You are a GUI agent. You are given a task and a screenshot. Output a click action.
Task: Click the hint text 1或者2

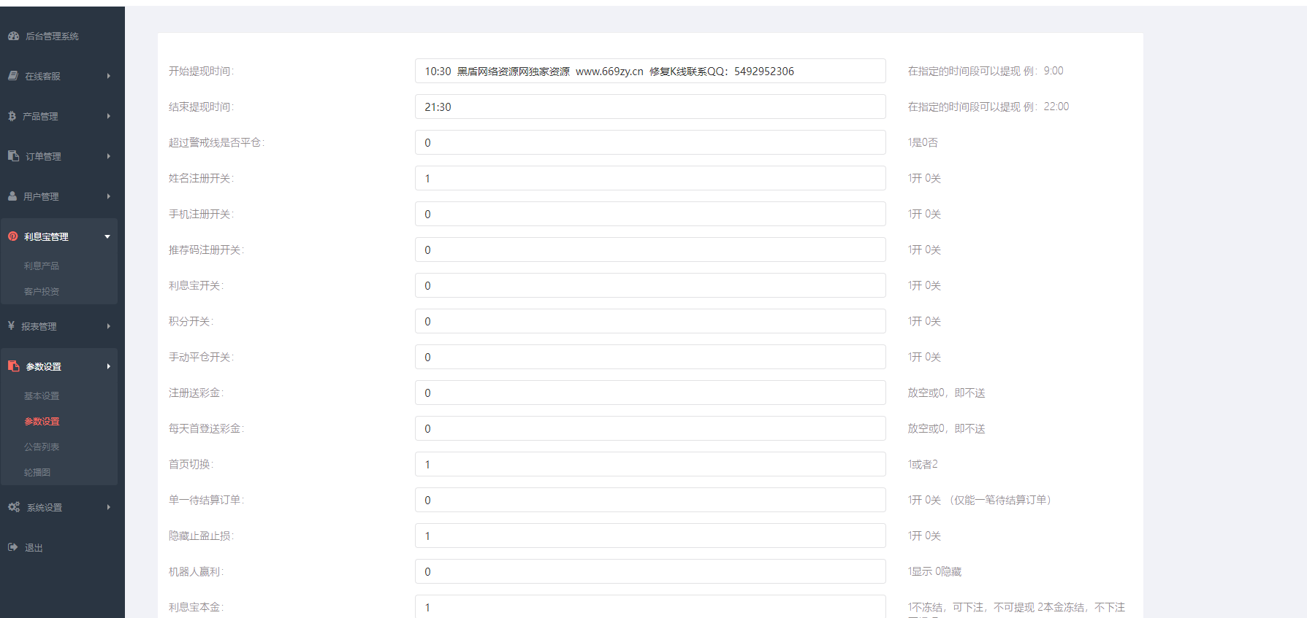pyautogui.click(x=923, y=464)
